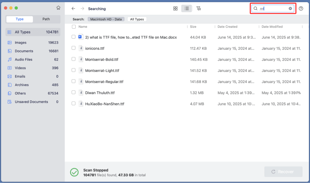Check the checkbox next to ionicons.ttf
This screenshot has width=310, height=183.
pos(73,48)
